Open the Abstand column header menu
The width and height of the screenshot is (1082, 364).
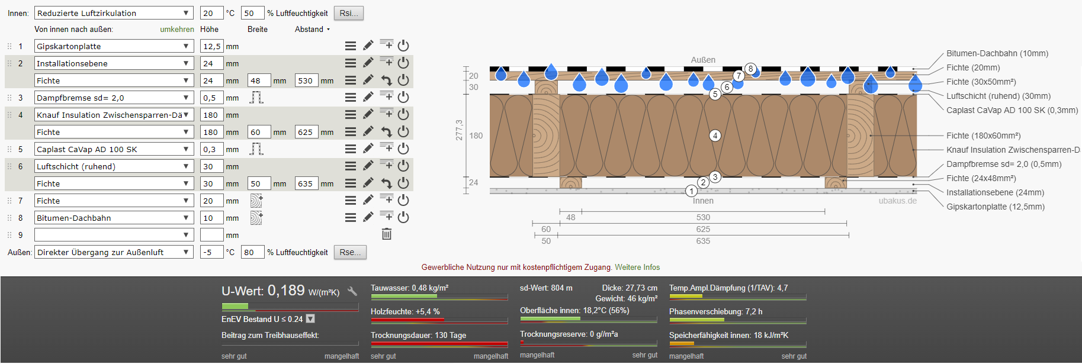pos(313,29)
